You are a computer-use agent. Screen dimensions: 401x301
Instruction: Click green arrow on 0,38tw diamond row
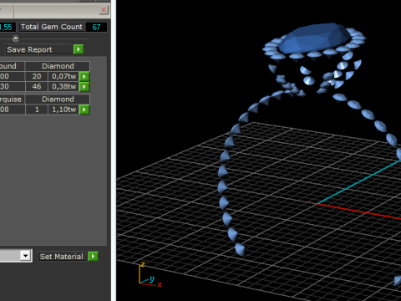point(84,87)
